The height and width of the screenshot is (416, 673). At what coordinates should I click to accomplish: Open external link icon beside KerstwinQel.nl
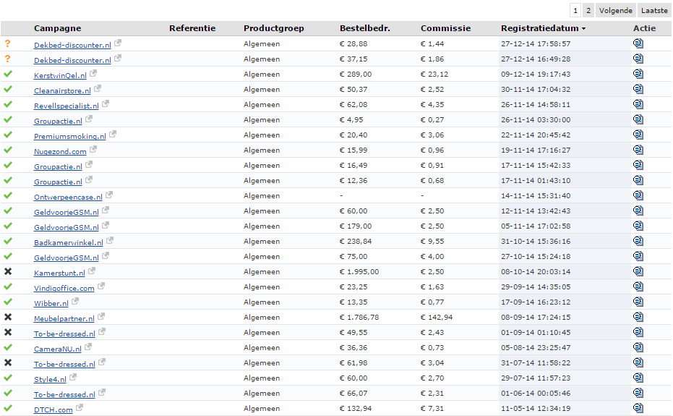(93, 73)
